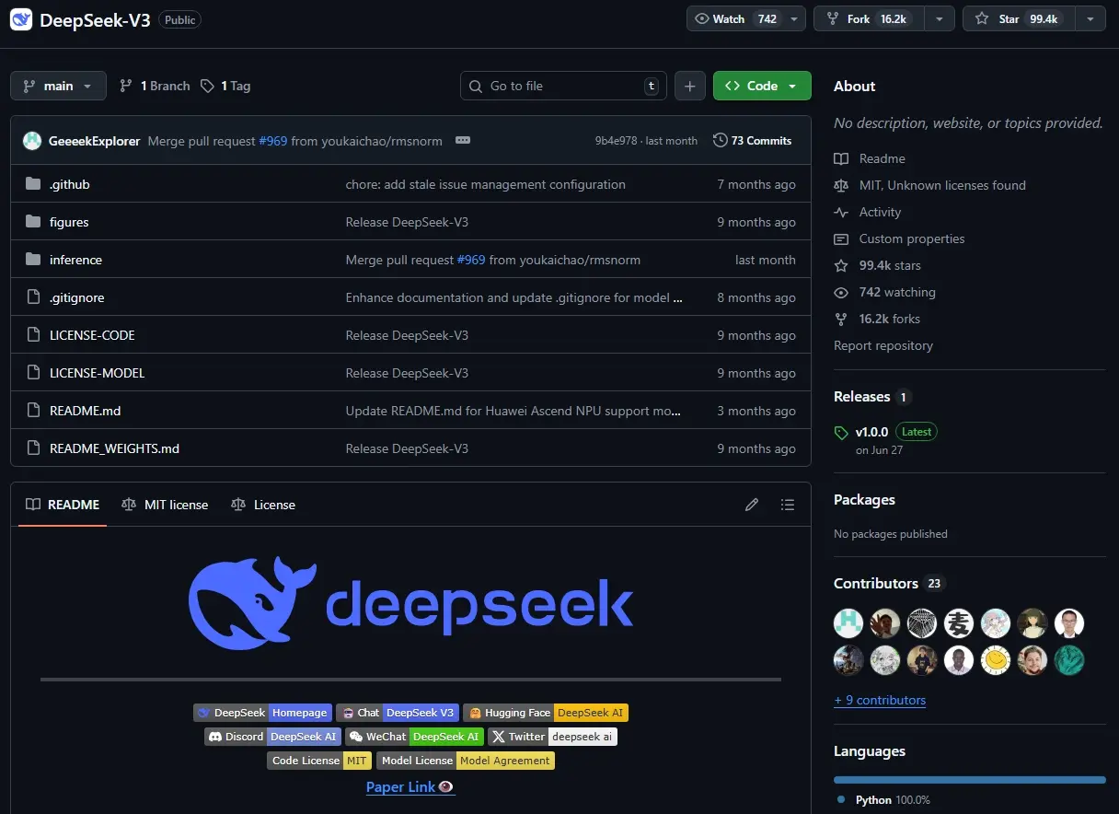The height and width of the screenshot is (814, 1119).
Task: Click the Watch button
Action: point(746,18)
